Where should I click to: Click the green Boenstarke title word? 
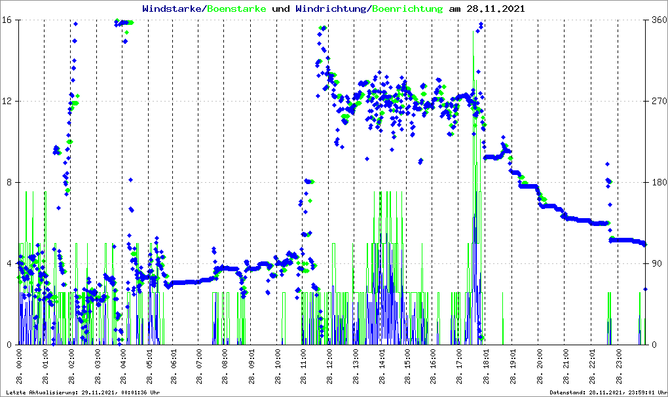[x=236, y=9]
